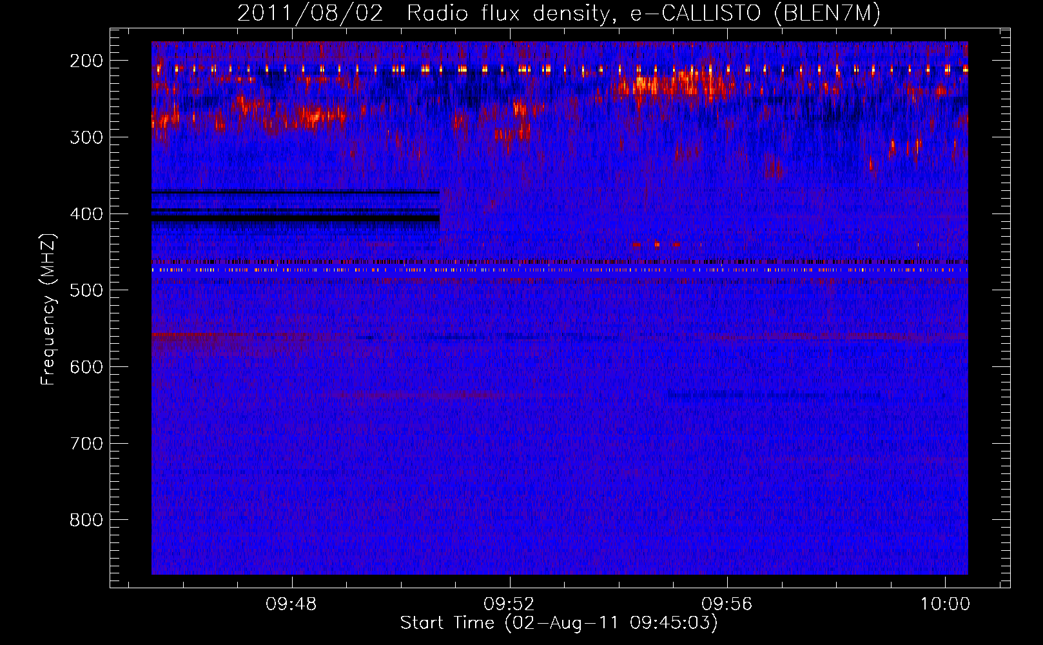The image size is (1043, 645).
Task: Click the 400 frequency tick label
Action: click(86, 214)
